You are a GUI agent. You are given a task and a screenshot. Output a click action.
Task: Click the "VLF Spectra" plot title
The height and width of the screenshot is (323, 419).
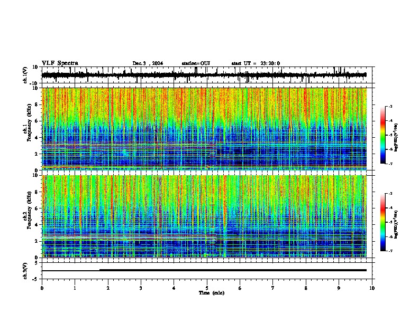point(60,63)
